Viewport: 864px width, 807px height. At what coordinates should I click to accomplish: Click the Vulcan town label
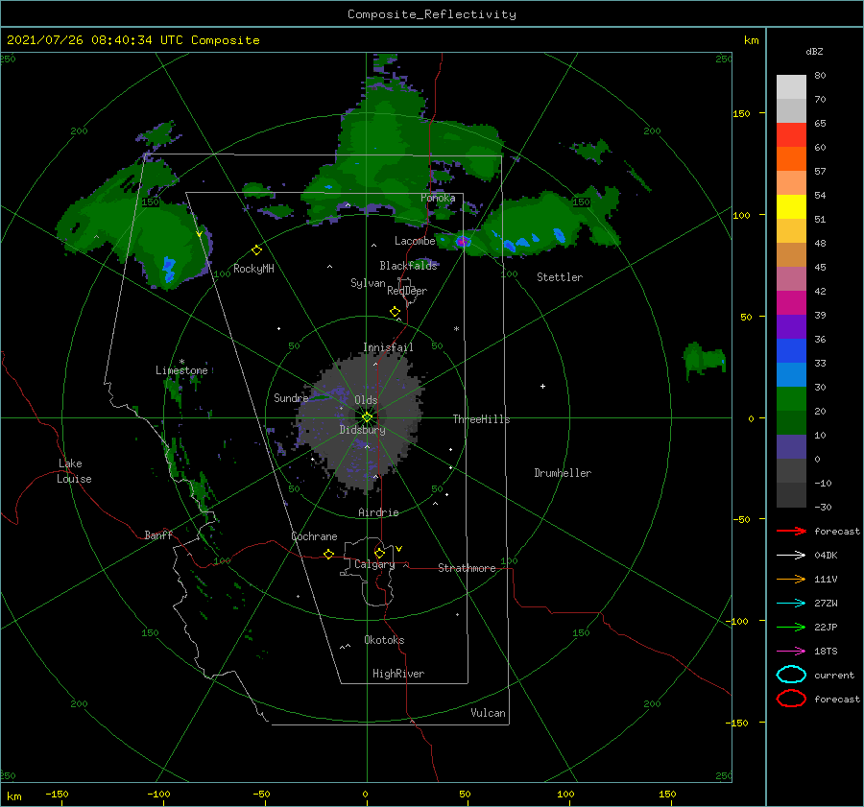(x=489, y=713)
